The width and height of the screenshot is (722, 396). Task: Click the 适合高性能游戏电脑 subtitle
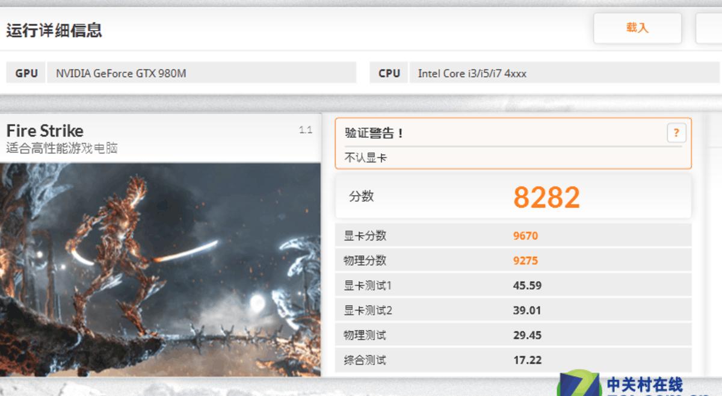(62, 148)
